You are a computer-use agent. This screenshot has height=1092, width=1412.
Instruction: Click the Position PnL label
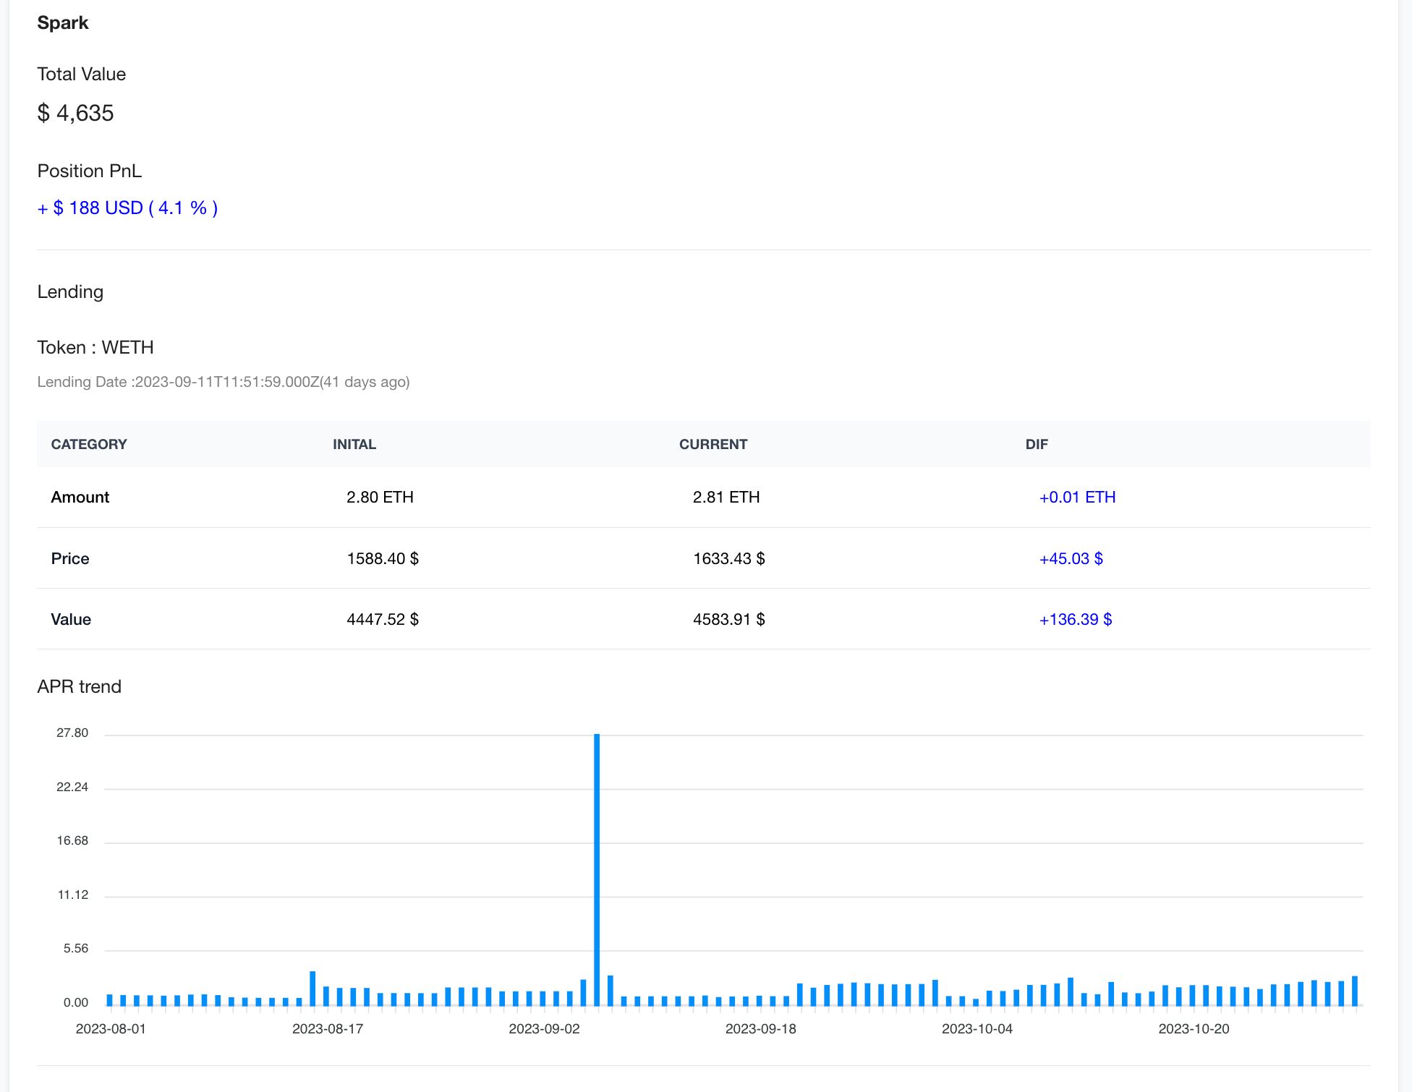point(90,171)
